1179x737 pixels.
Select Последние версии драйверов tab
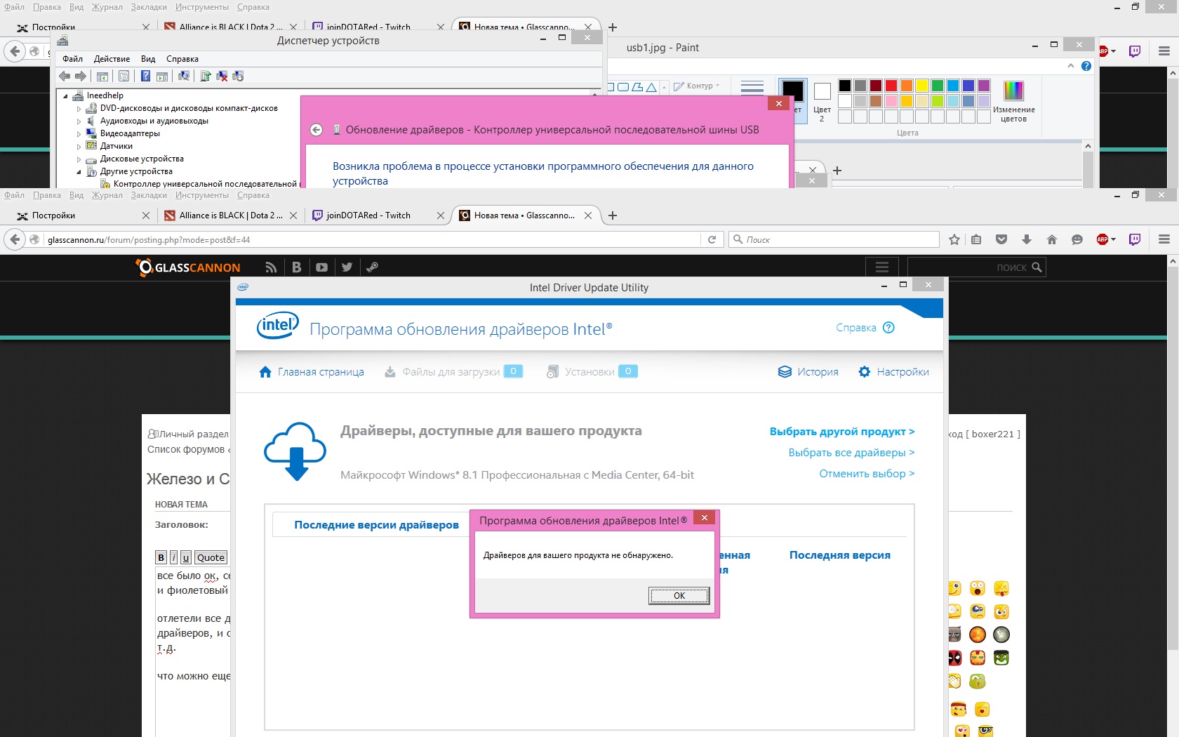pos(376,525)
